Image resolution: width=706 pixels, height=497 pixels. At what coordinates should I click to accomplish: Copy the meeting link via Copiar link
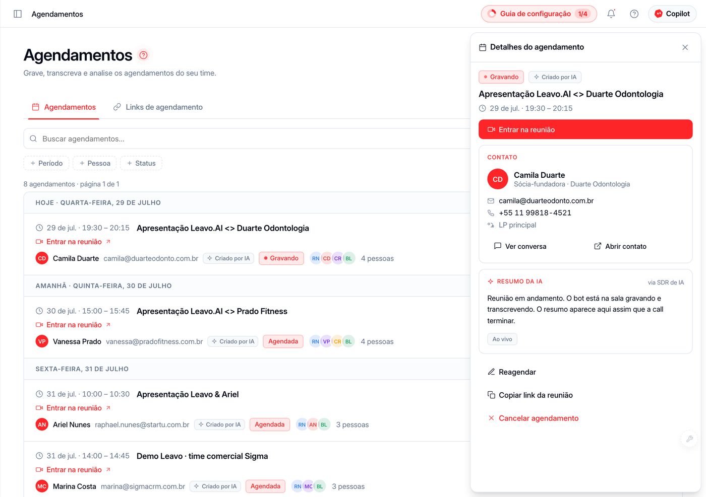[x=530, y=395]
